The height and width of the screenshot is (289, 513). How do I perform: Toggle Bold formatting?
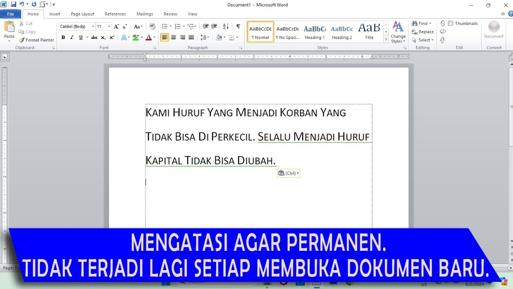(x=63, y=37)
